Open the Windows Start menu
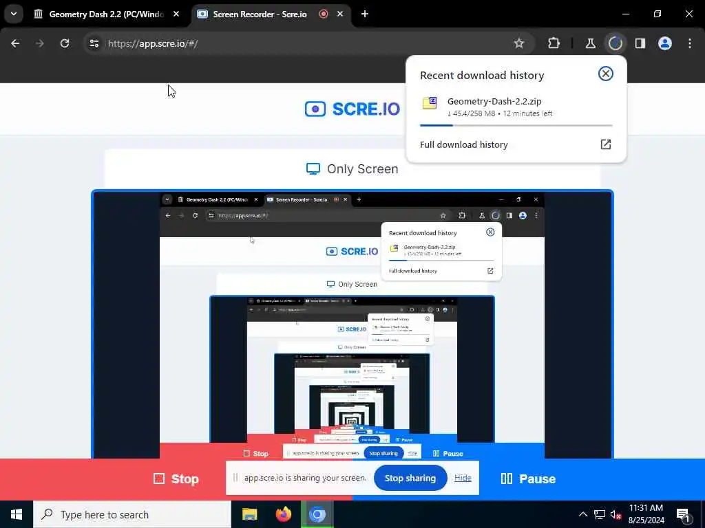Screen dimensions: 705x528 coord(17,514)
